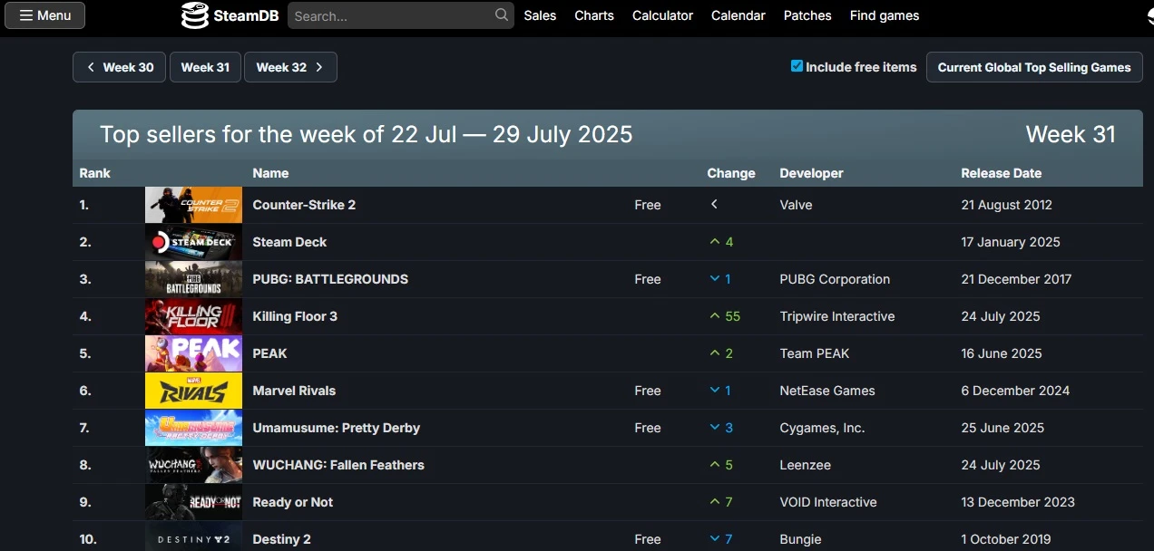The height and width of the screenshot is (551, 1154).
Task: Click the 24 July 2025 date for Killing Floor 3
Action: point(1001,316)
